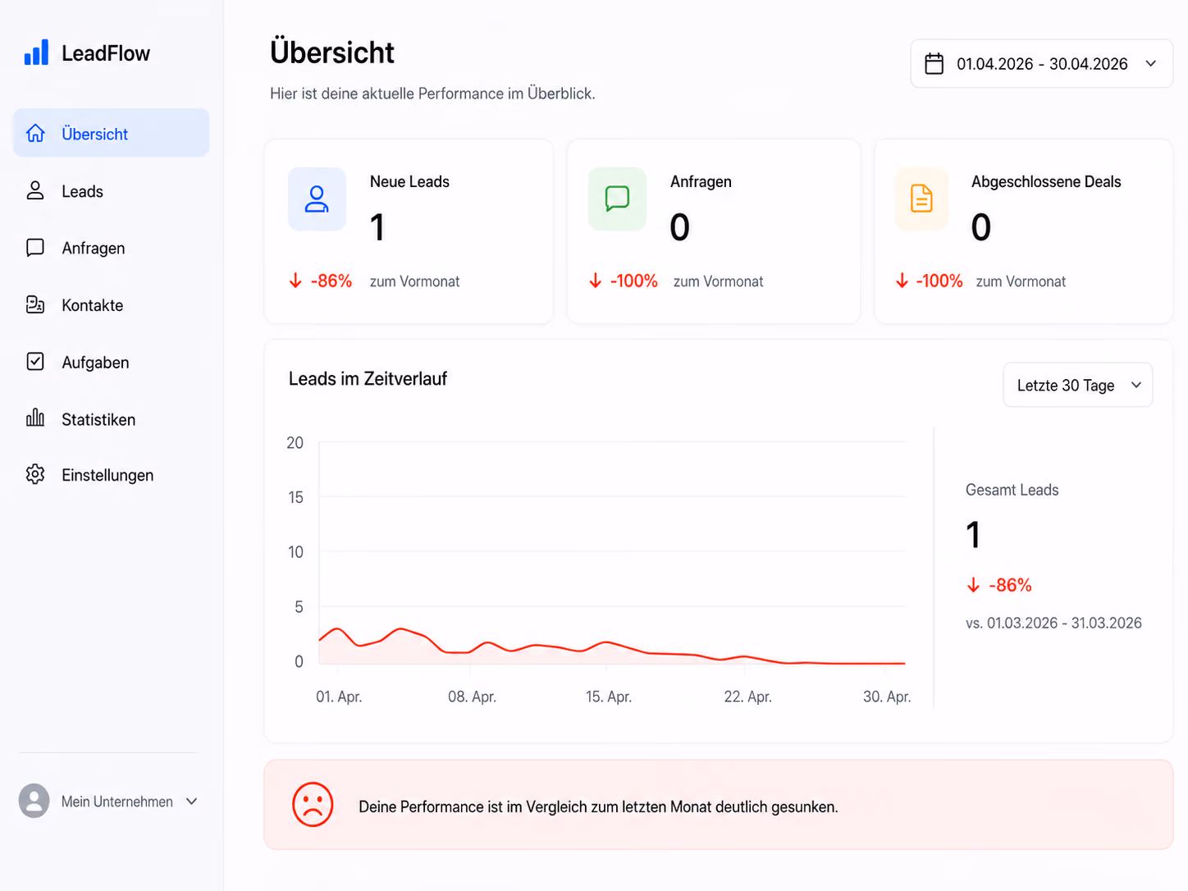This screenshot has width=1188, height=891.
Task: Click the LeadFlow bar chart logo
Action: point(36,53)
